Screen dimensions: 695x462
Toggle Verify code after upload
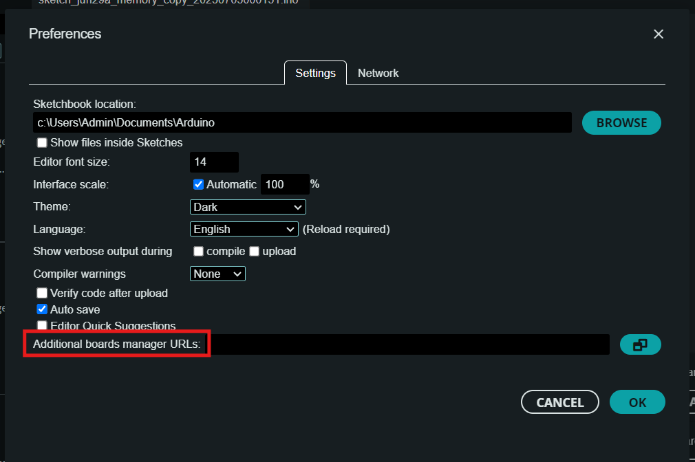click(43, 294)
